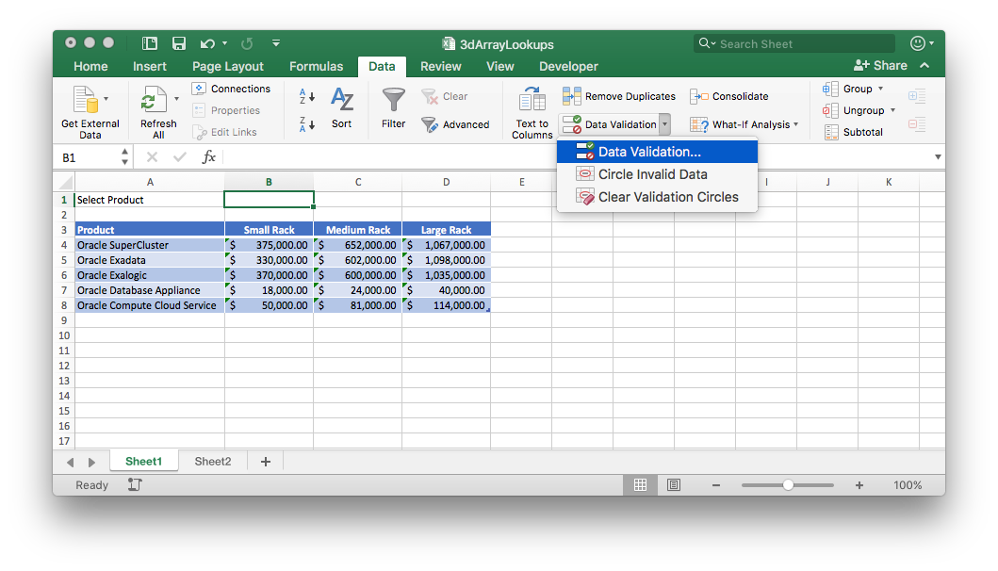This screenshot has width=998, height=571.
Task: Open the Insert ribbon tab
Action: (x=150, y=66)
